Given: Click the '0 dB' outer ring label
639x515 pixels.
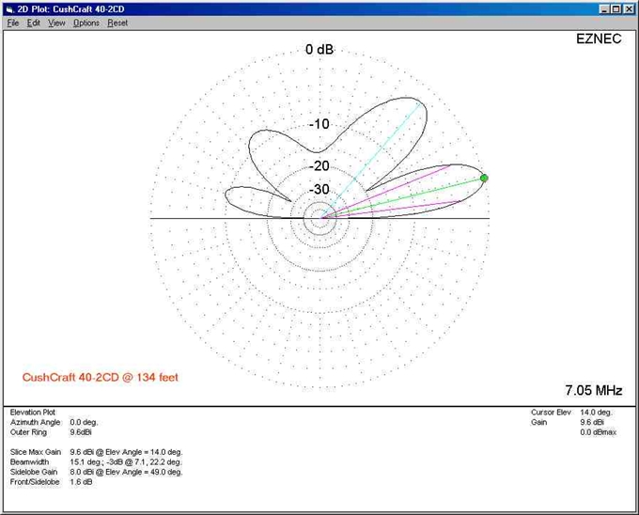Looking at the screenshot, I should pos(319,49).
